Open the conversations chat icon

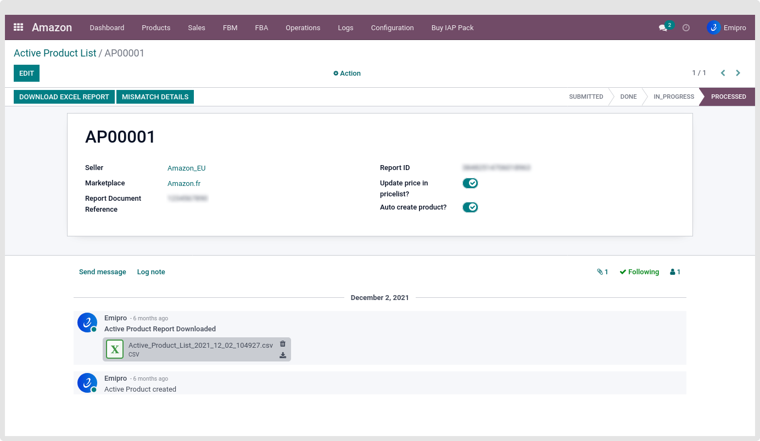pos(663,27)
